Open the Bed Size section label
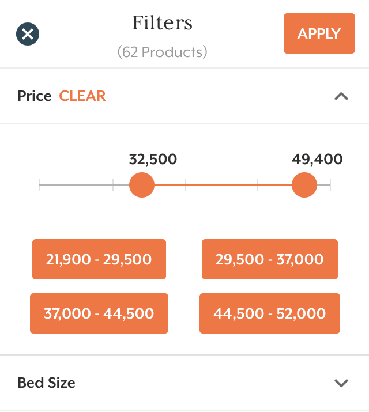 (46, 383)
